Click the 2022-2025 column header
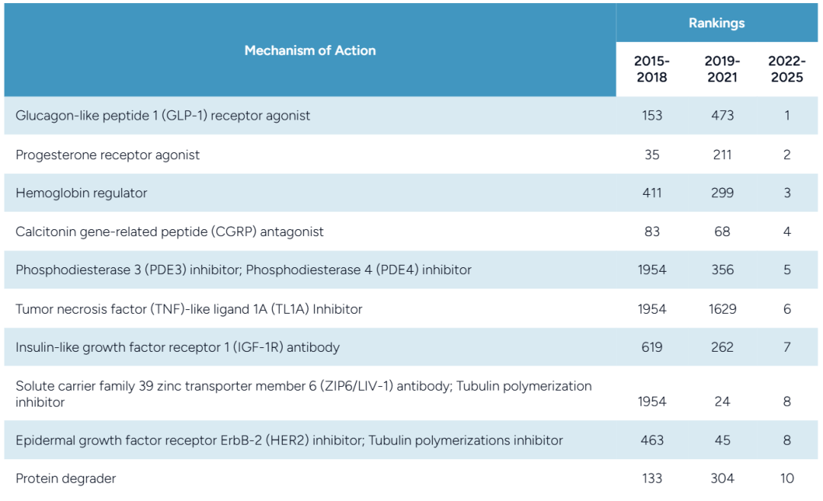 pos(786,69)
